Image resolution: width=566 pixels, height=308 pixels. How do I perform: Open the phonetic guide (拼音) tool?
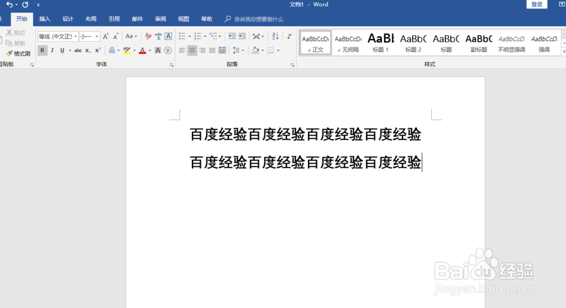pyautogui.click(x=158, y=36)
